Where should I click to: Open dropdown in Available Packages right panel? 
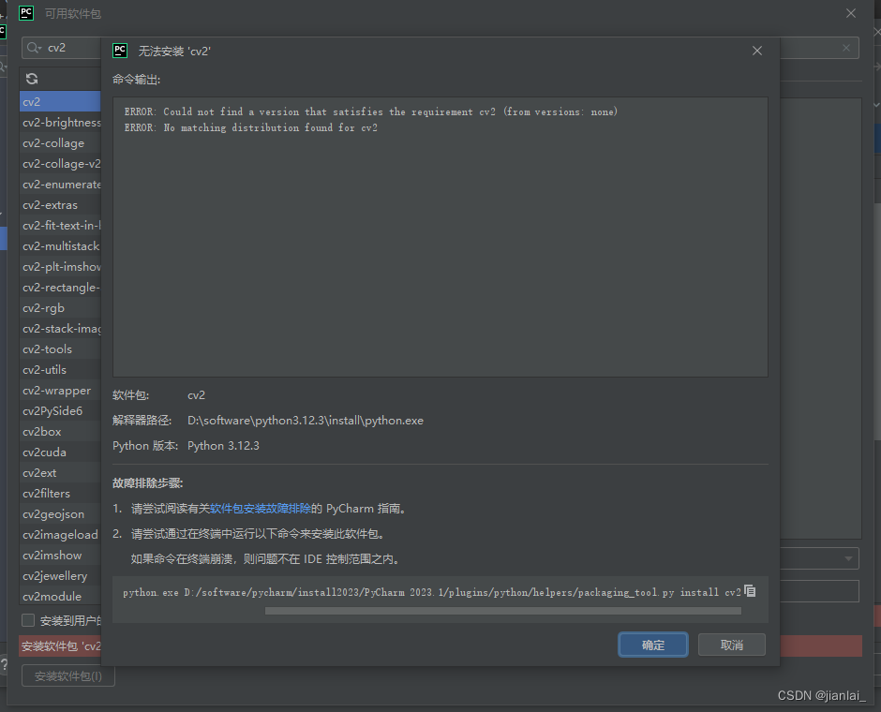click(848, 558)
